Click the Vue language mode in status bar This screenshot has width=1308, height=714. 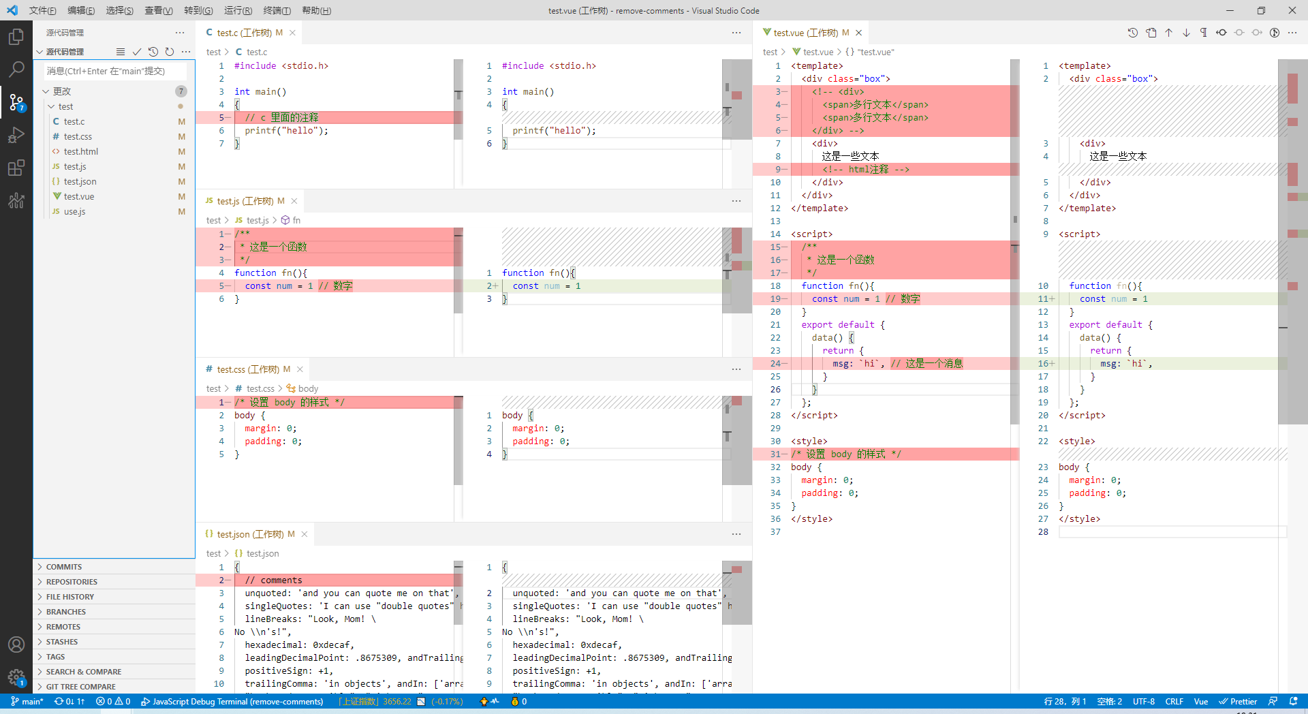click(1201, 701)
